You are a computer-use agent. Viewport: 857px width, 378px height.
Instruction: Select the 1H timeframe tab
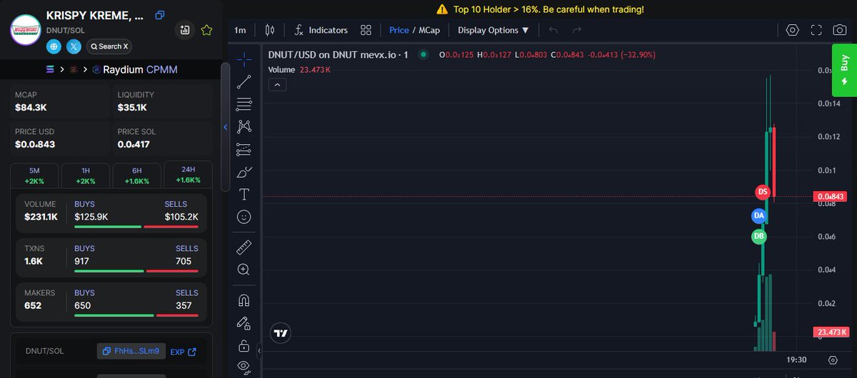coord(86,175)
